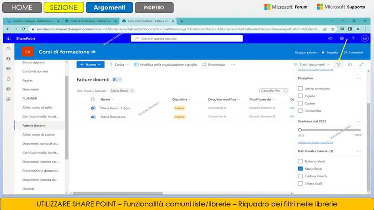This screenshot has width=374, height=210.
Task: Open Documenti in site navigation
Action: click(31, 89)
